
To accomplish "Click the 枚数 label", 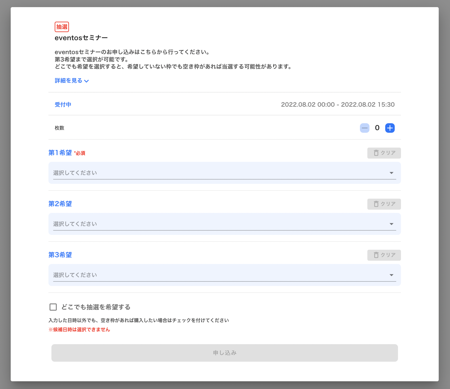I will coord(59,128).
